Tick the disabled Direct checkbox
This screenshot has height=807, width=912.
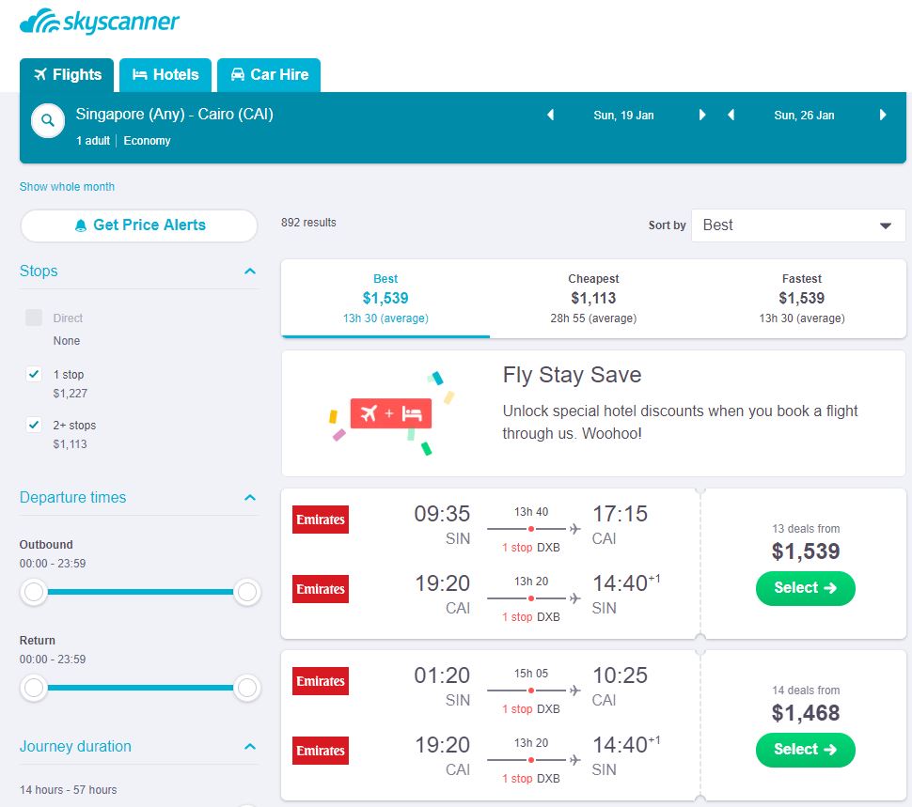tap(34, 318)
